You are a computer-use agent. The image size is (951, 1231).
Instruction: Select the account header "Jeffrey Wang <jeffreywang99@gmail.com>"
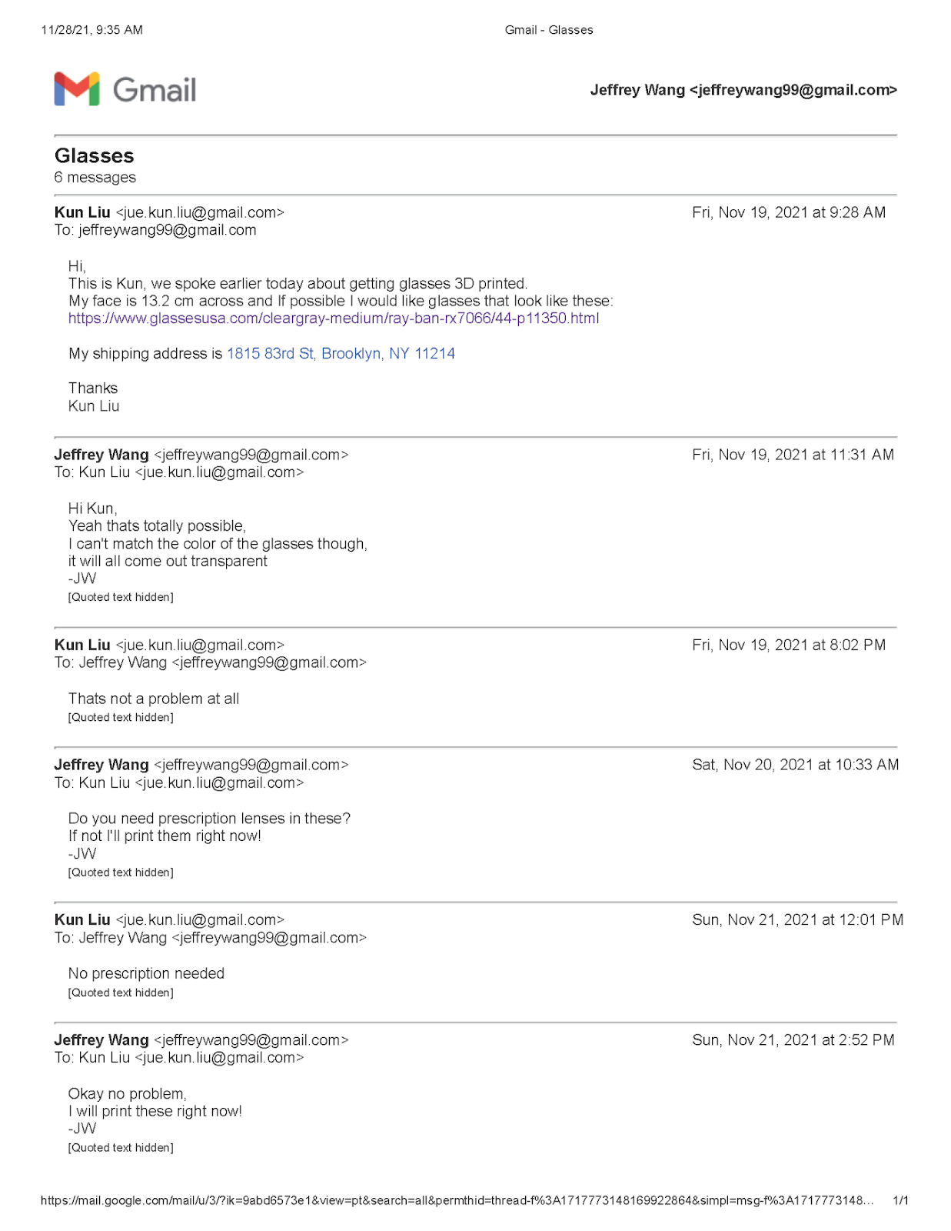(743, 90)
